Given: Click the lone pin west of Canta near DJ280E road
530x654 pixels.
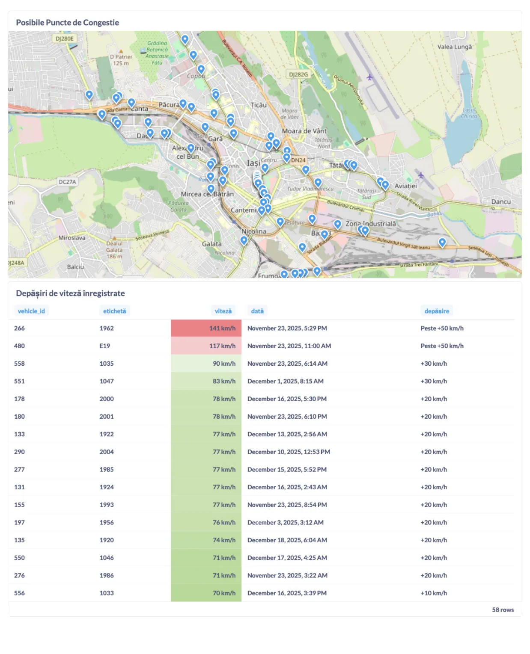Looking at the screenshot, I should [89, 95].
